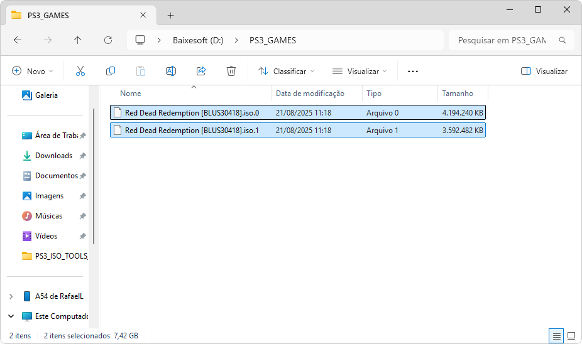The width and height of the screenshot is (582, 344).
Task: Sort by the Nome column header
Action: coord(130,94)
